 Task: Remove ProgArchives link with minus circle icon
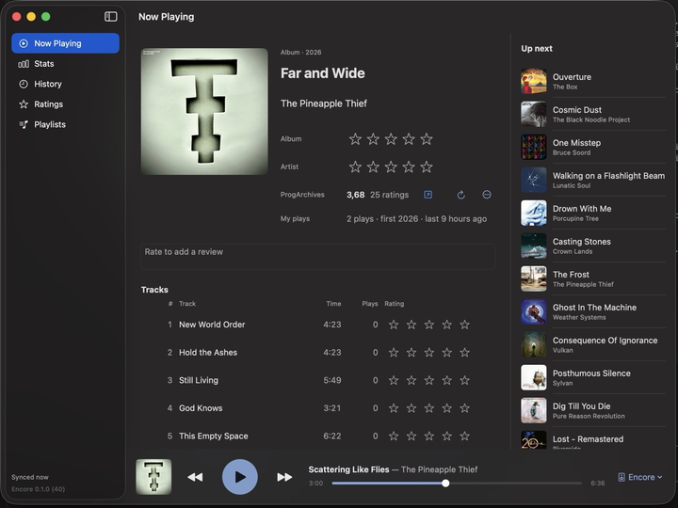(487, 195)
